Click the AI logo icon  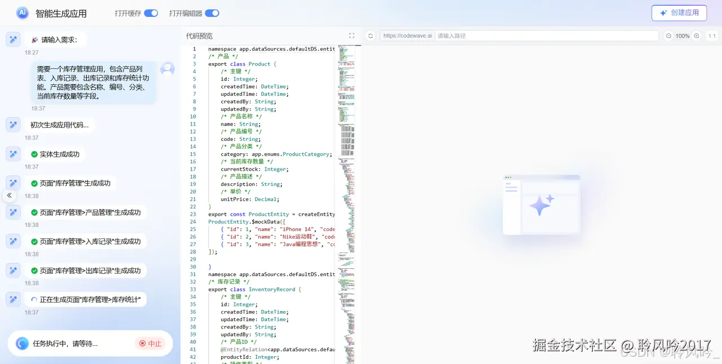pyautogui.click(x=23, y=12)
